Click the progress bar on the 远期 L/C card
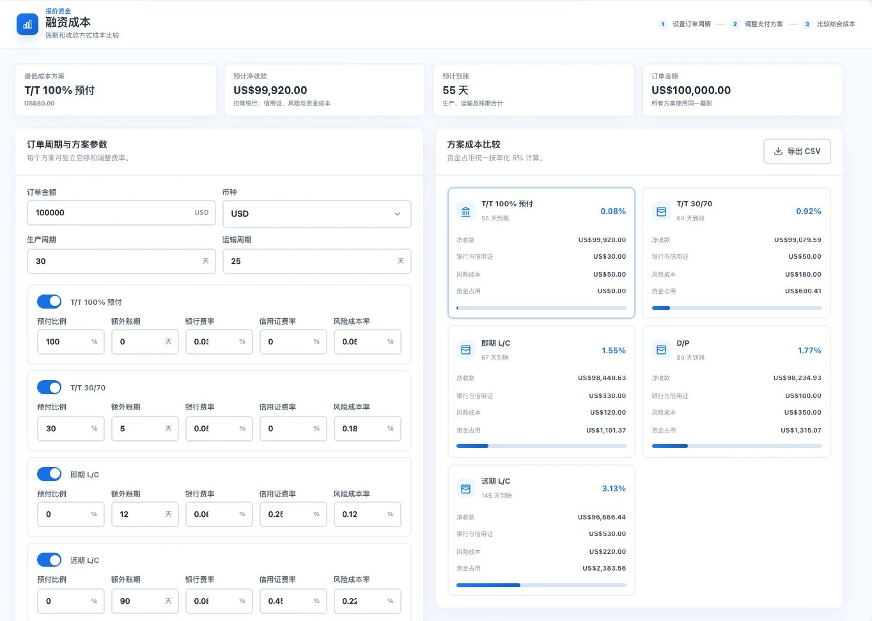The height and width of the screenshot is (621, 872). [x=541, y=585]
